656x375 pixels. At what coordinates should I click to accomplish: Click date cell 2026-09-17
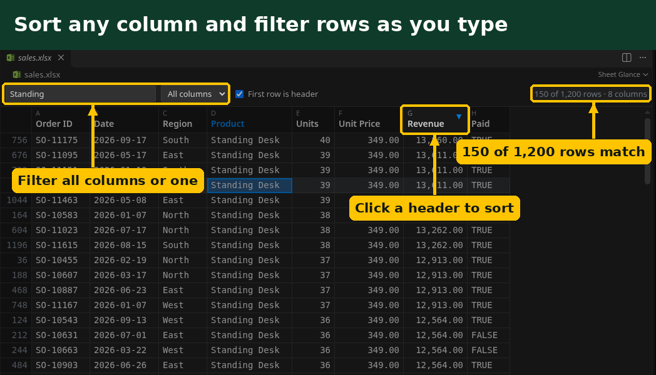click(125, 140)
